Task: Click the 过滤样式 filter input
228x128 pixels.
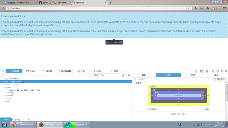Action: tap(173, 79)
